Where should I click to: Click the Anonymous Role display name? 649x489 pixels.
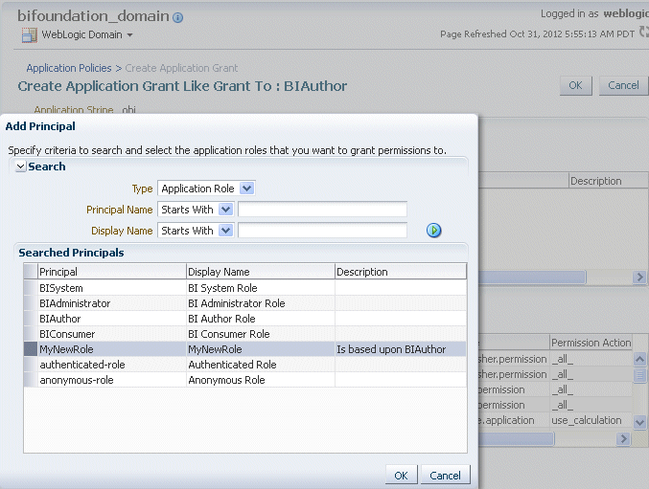(x=226, y=380)
